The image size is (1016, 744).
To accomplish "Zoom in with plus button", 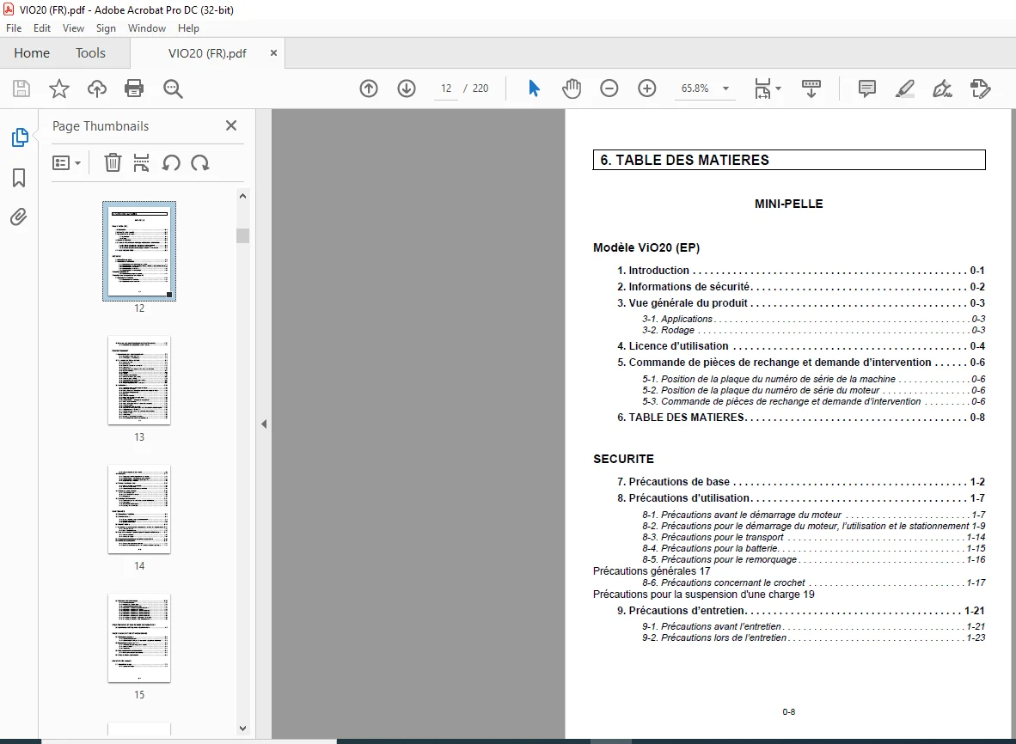I will point(646,88).
